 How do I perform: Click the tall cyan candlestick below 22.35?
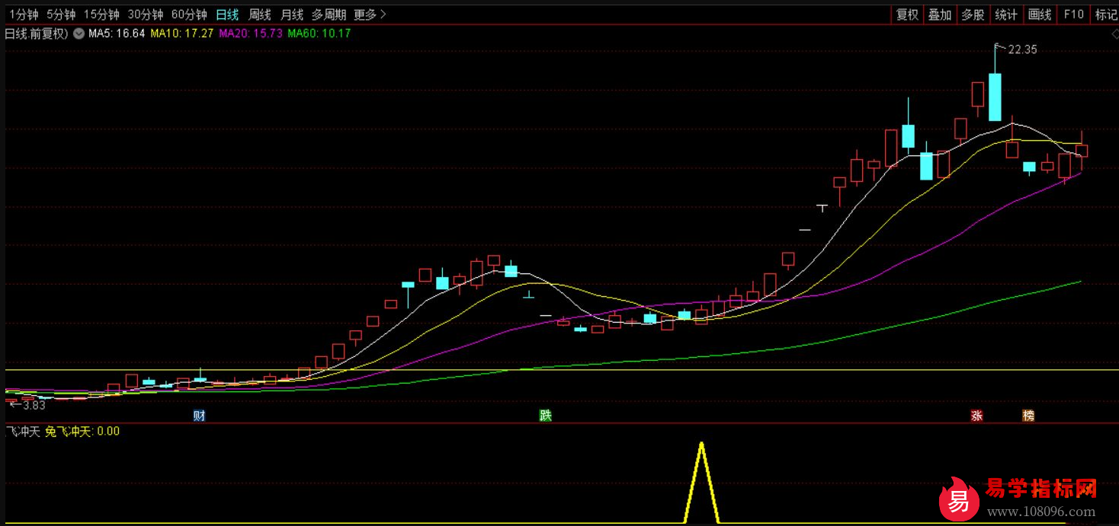pyautogui.click(x=995, y=97)
